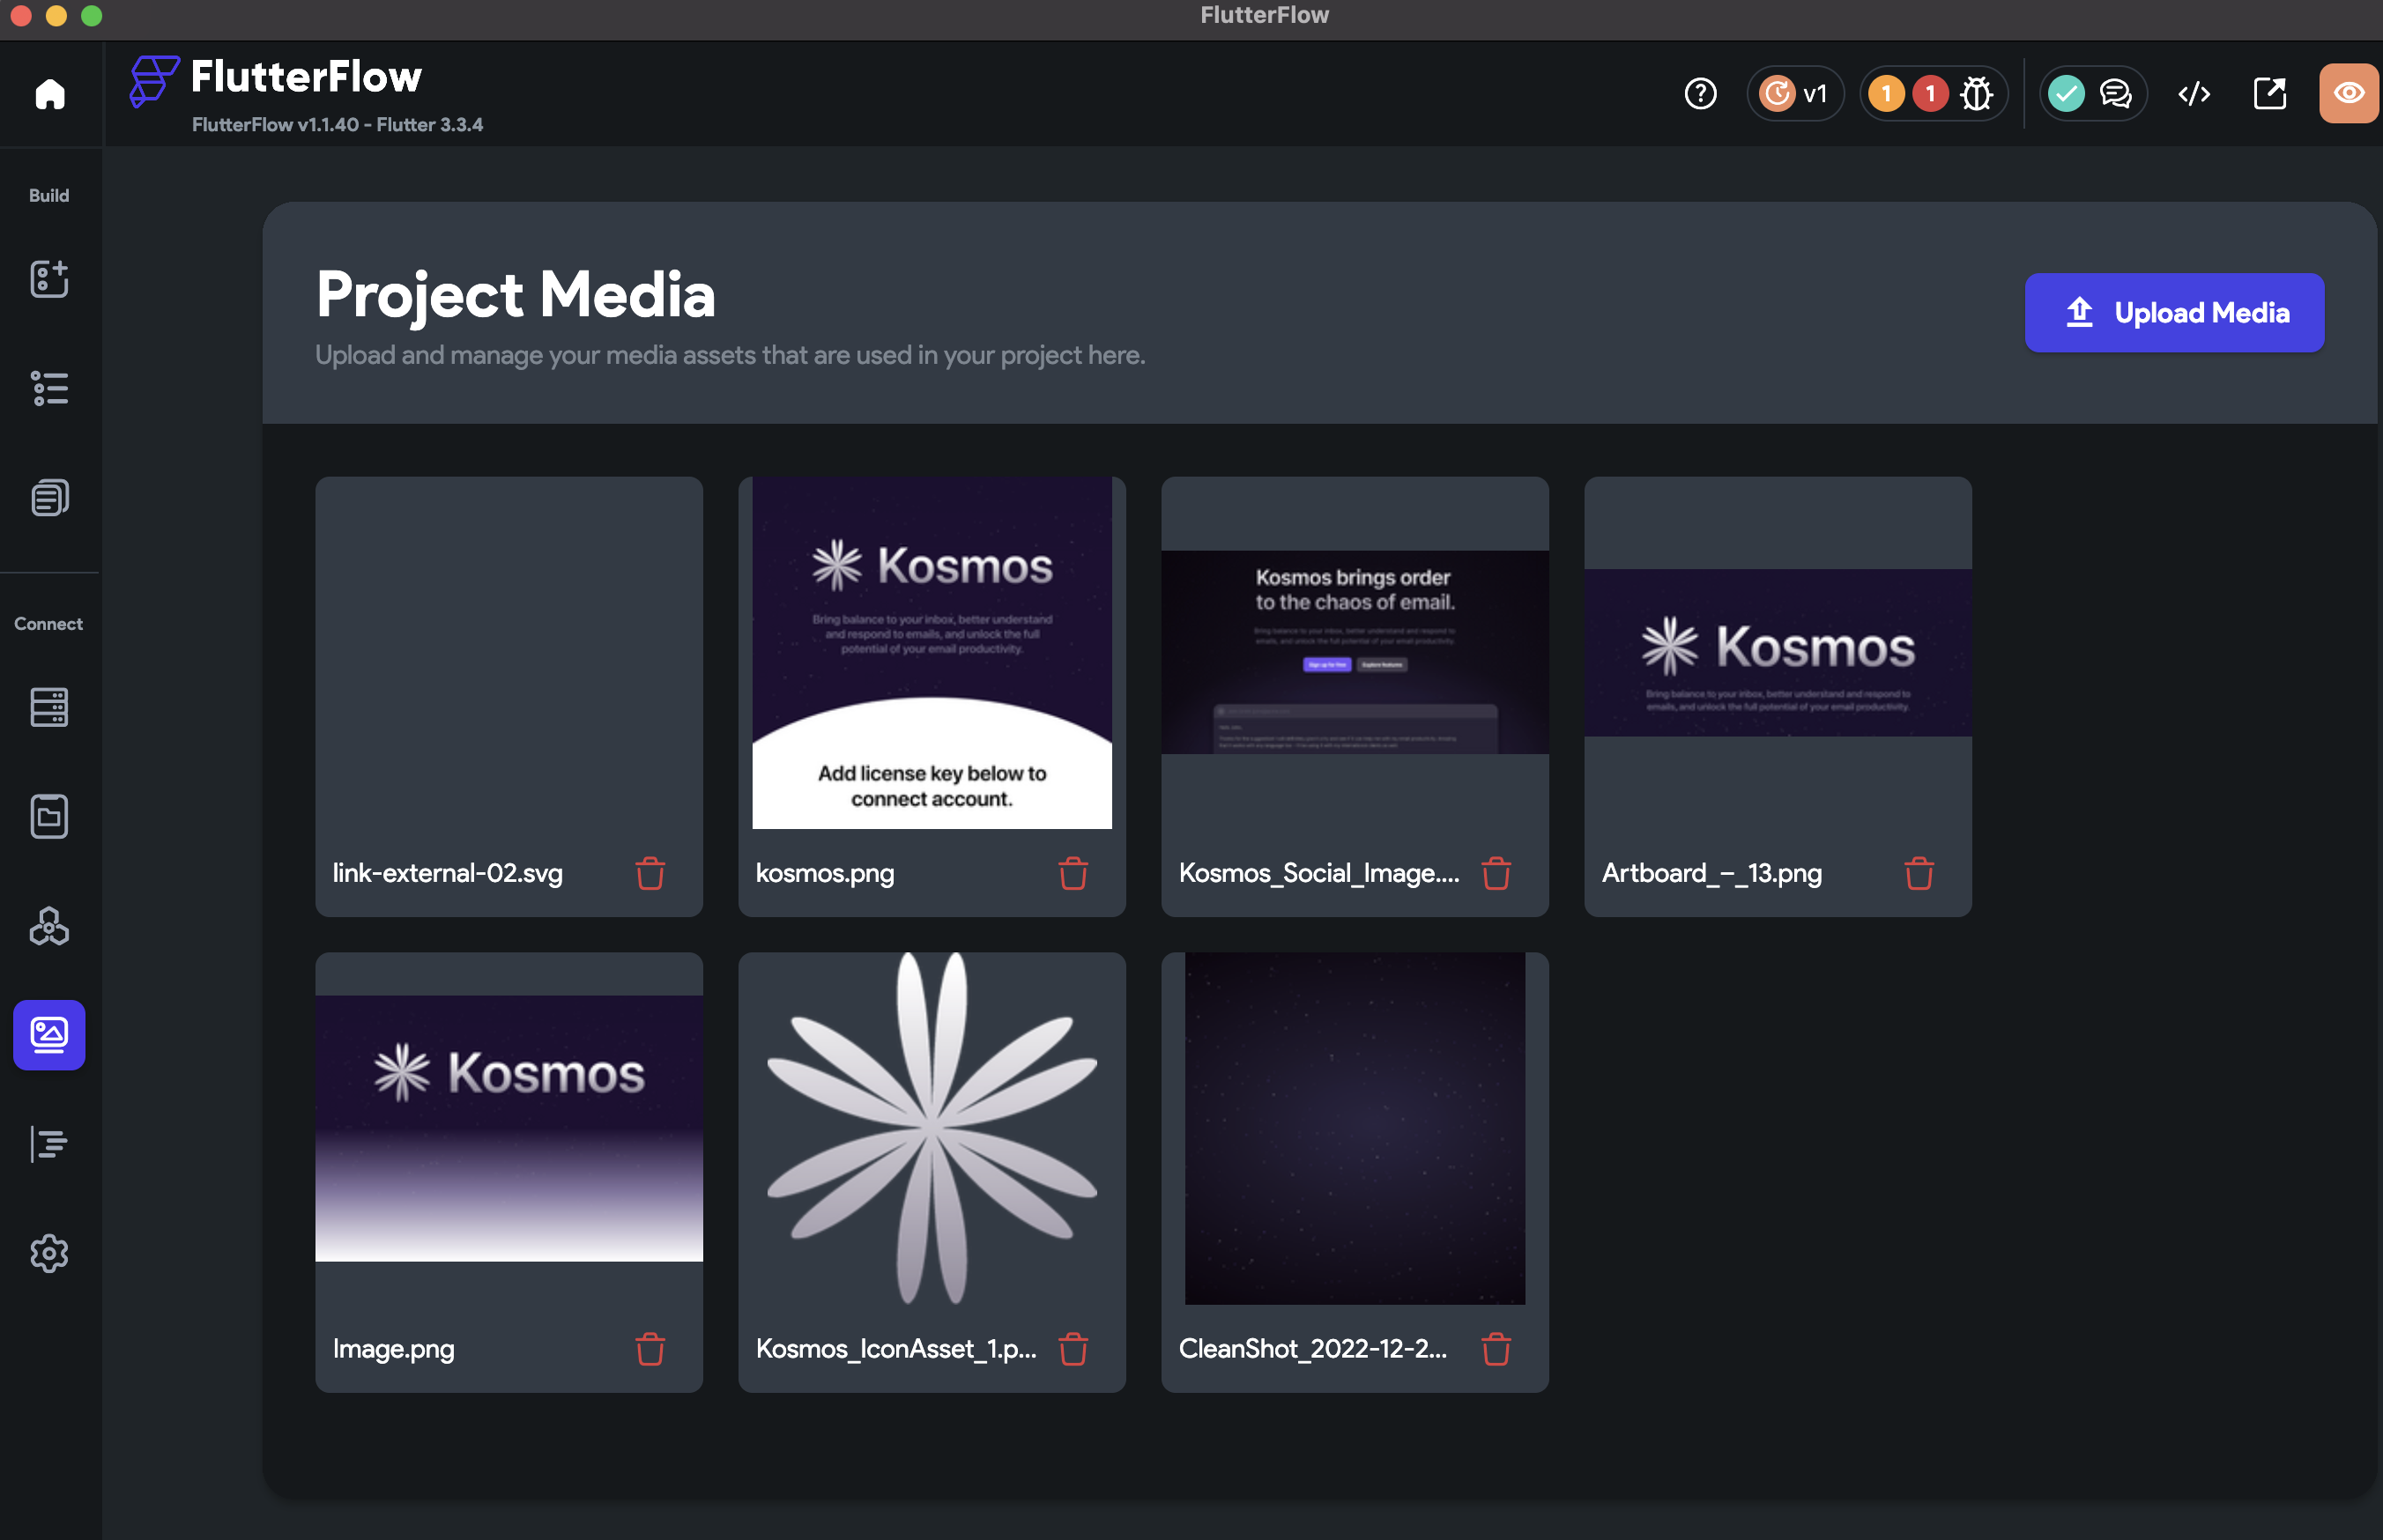Open app settings with the gear icon

(x=49, y=1253)
